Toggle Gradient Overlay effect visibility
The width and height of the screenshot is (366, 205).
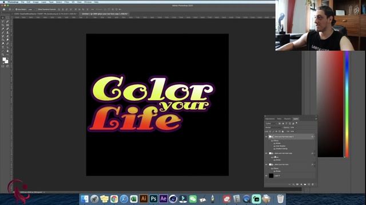pos(274,149)
